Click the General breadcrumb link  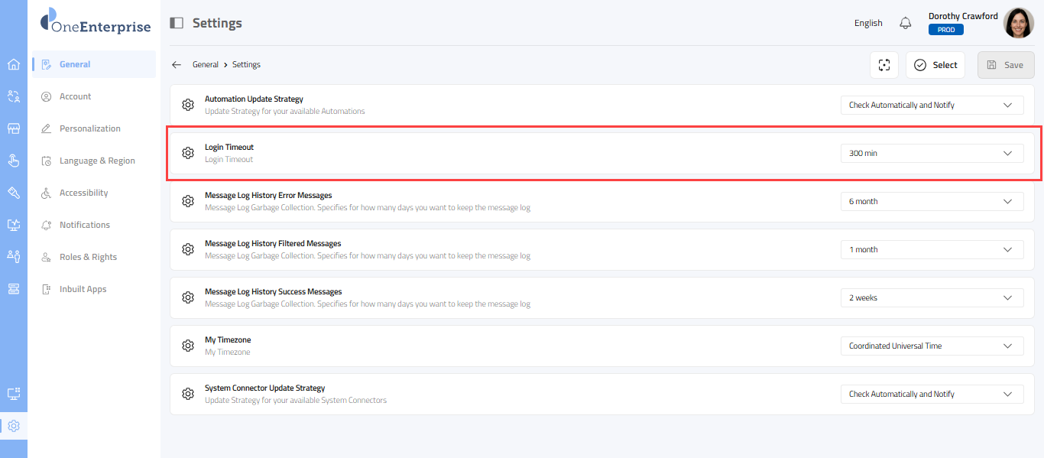206,65
